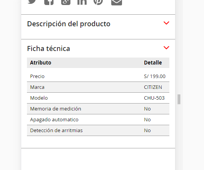The width and height of the screenshot is (204, 170).
Task: Click the Detección de arritmias row
Action: tap(98, 131)
